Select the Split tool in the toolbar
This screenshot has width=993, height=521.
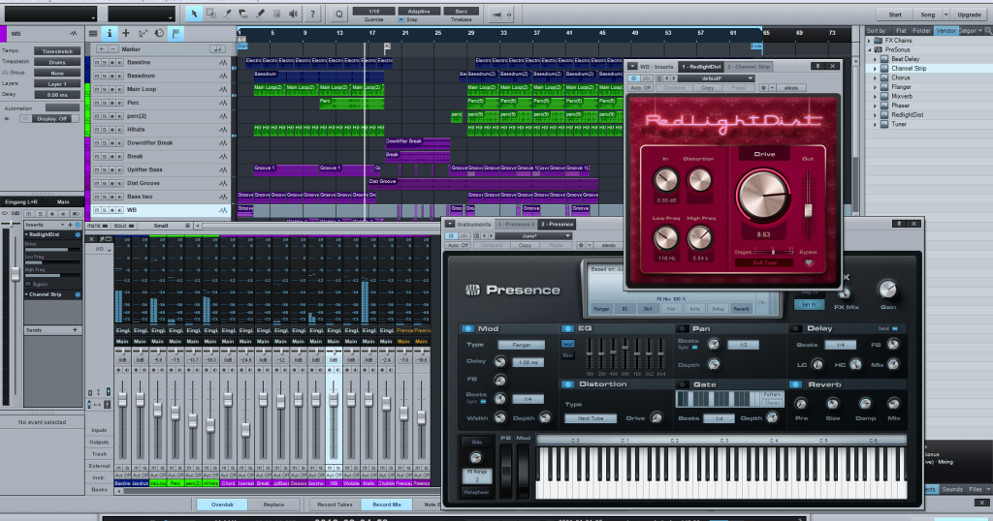[x=227, y=14]
